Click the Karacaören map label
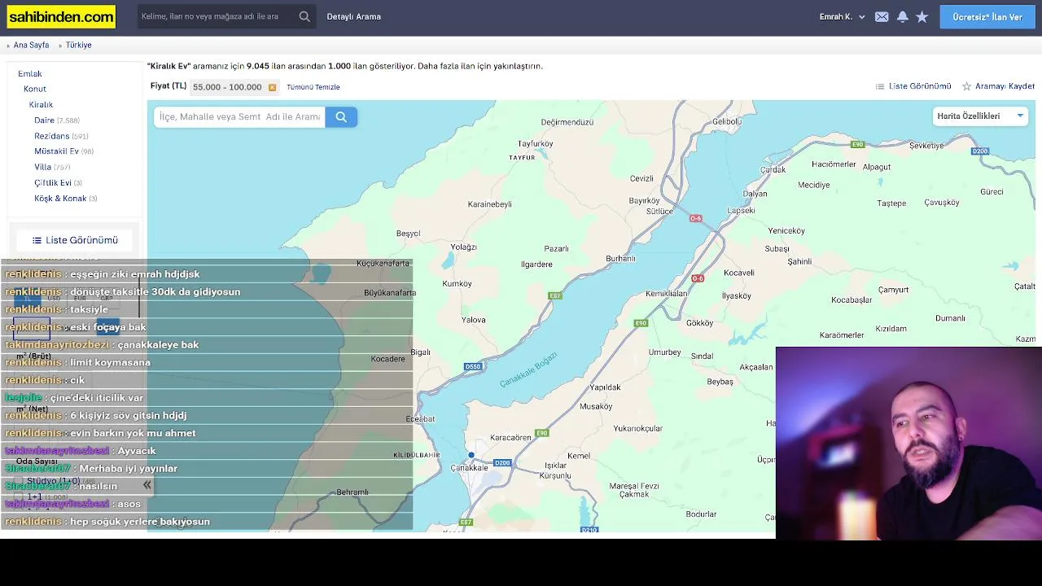 (x=510, y=438)
